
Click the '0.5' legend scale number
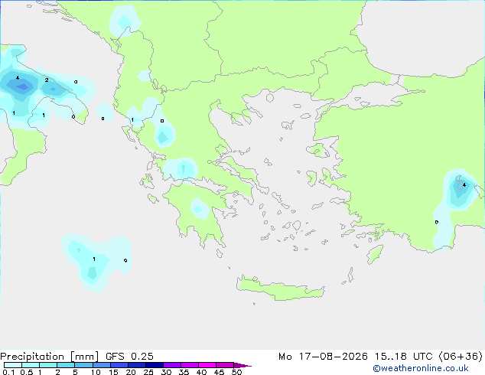coord(27,372)
